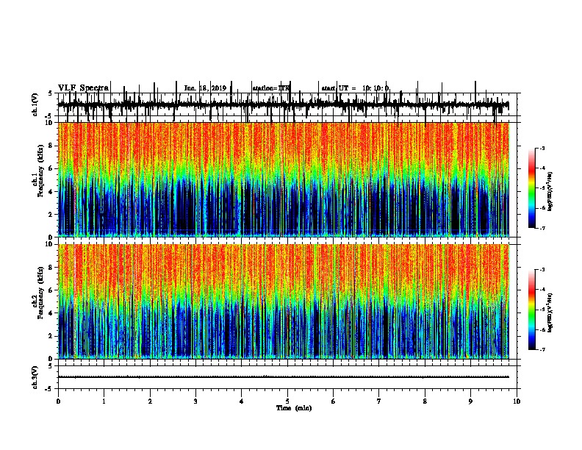The width and height of the screenshot is (582, 450).
Task: Click the "8" kHz tick of ch.1 spectrogram
Action: 51,146
